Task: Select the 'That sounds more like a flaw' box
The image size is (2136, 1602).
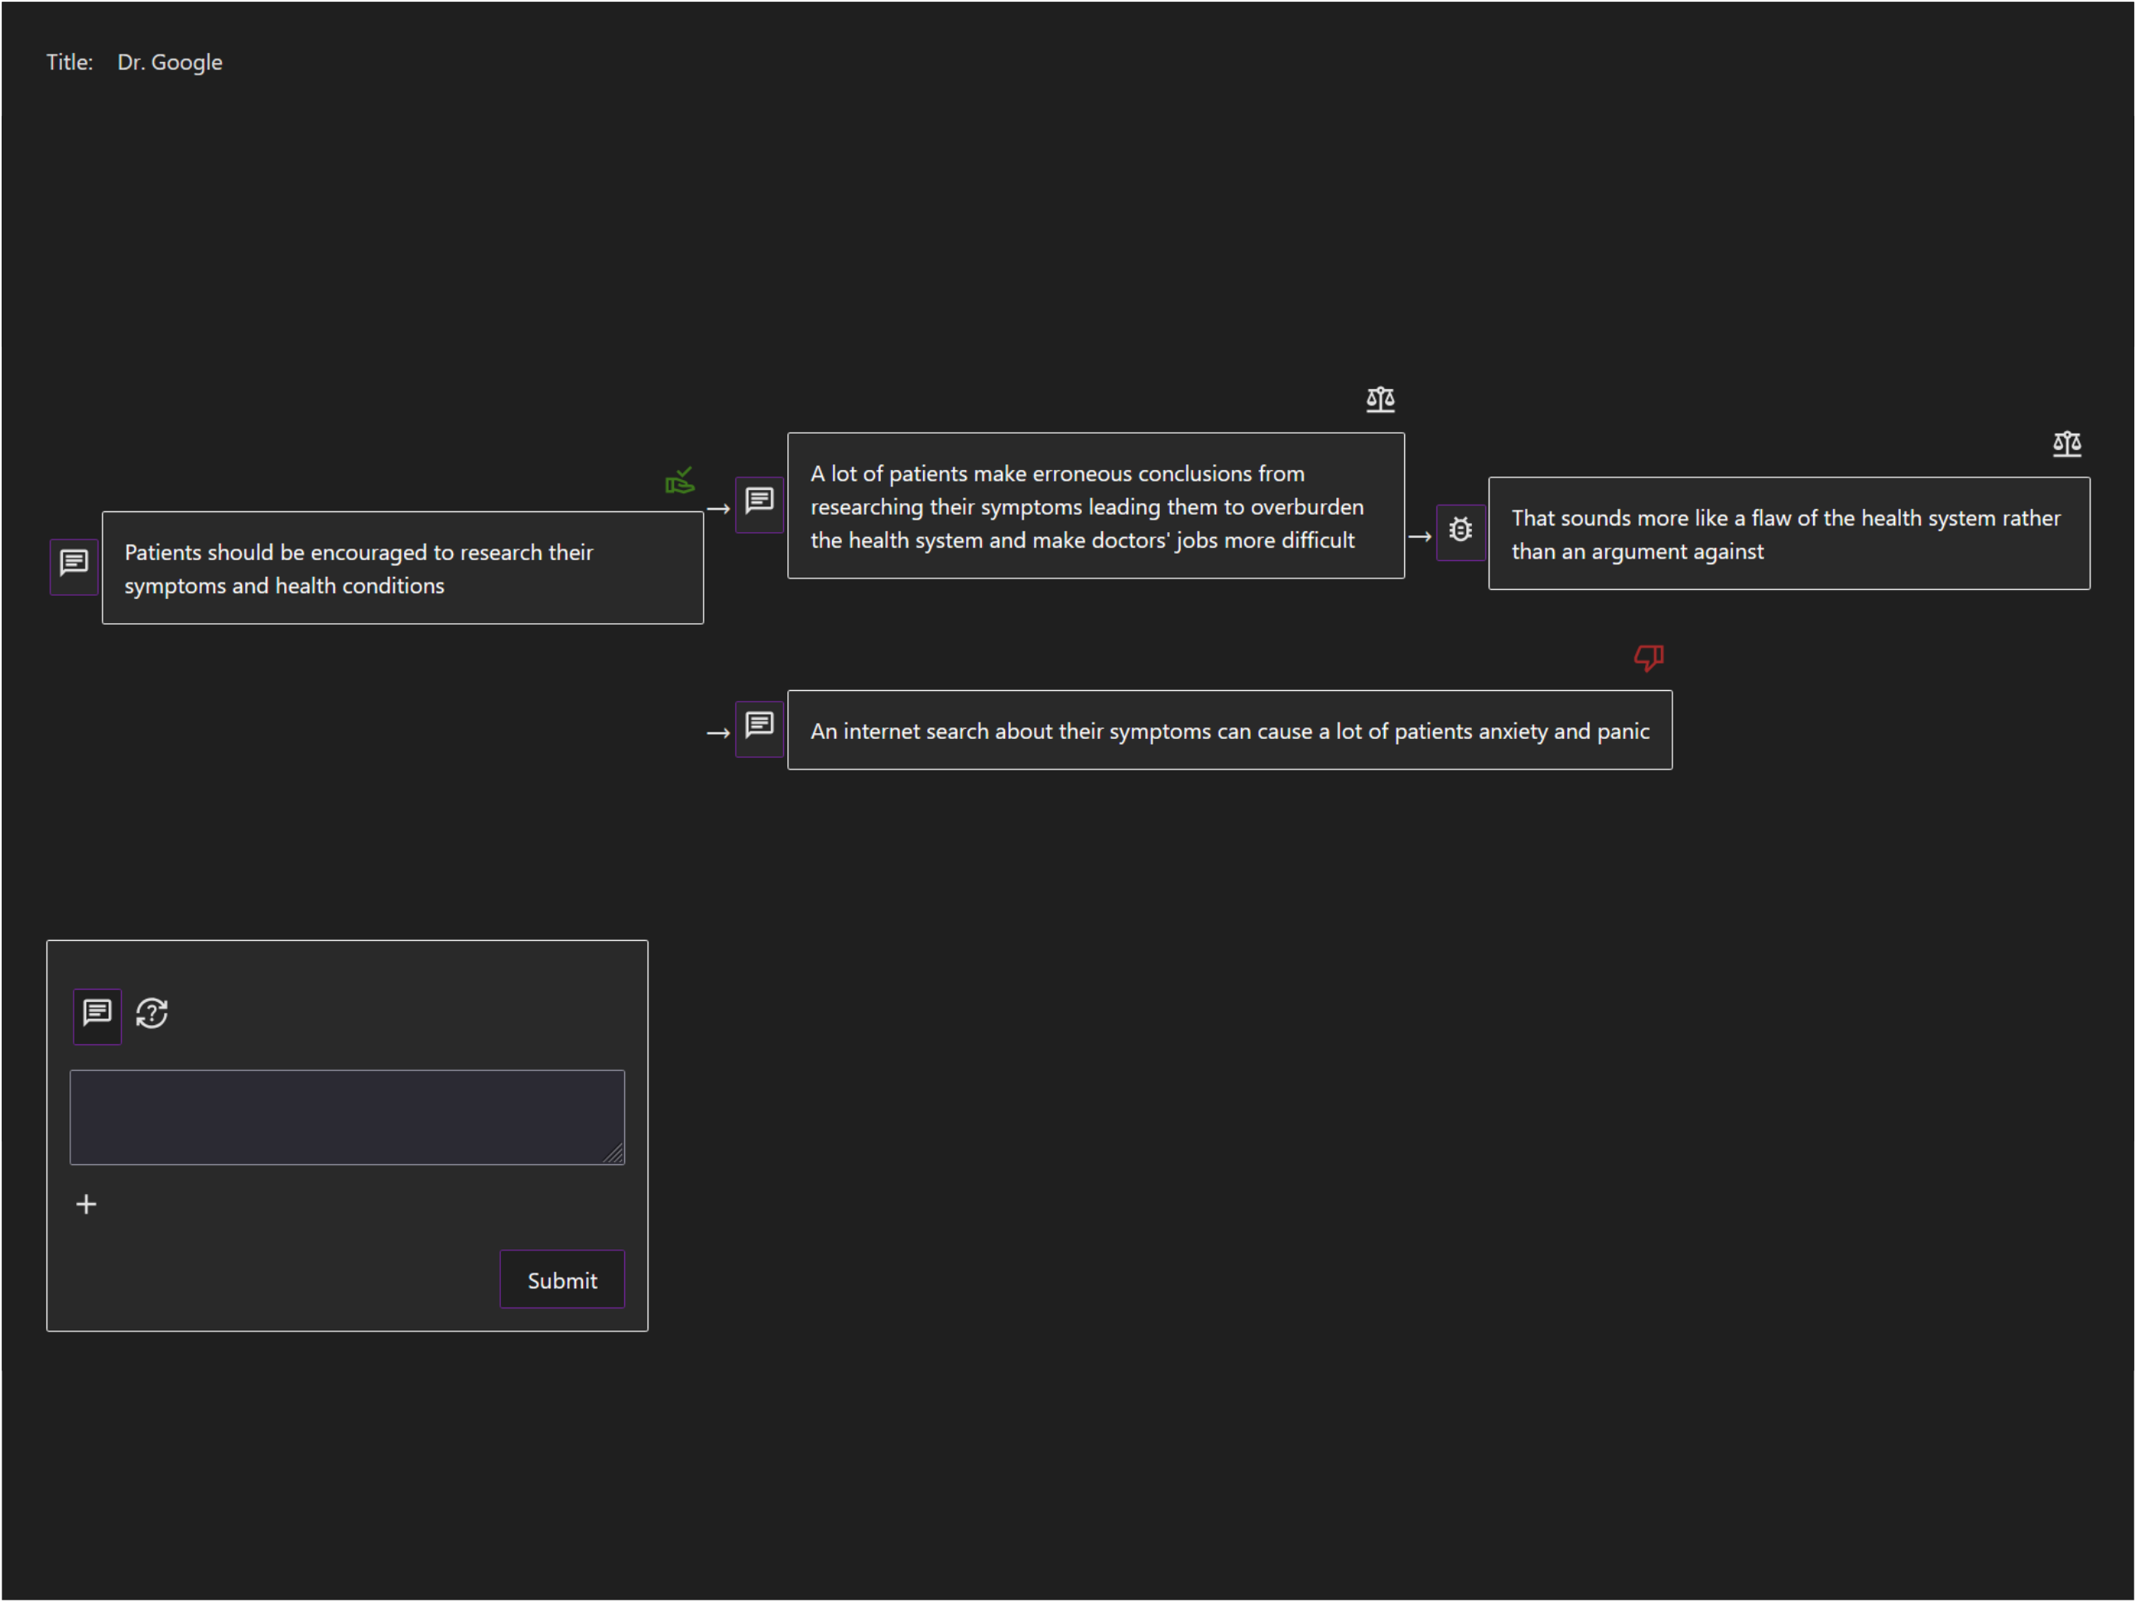Action: pos(1788,534)
